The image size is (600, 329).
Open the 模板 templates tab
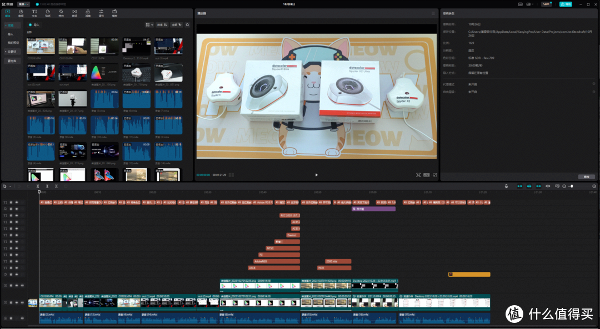pos(114,13)
